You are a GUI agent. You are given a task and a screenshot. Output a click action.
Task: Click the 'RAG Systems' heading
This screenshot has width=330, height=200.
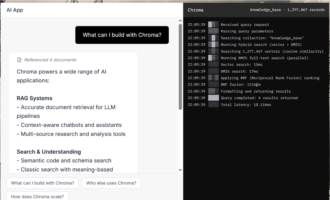click(x=35, y=98)
